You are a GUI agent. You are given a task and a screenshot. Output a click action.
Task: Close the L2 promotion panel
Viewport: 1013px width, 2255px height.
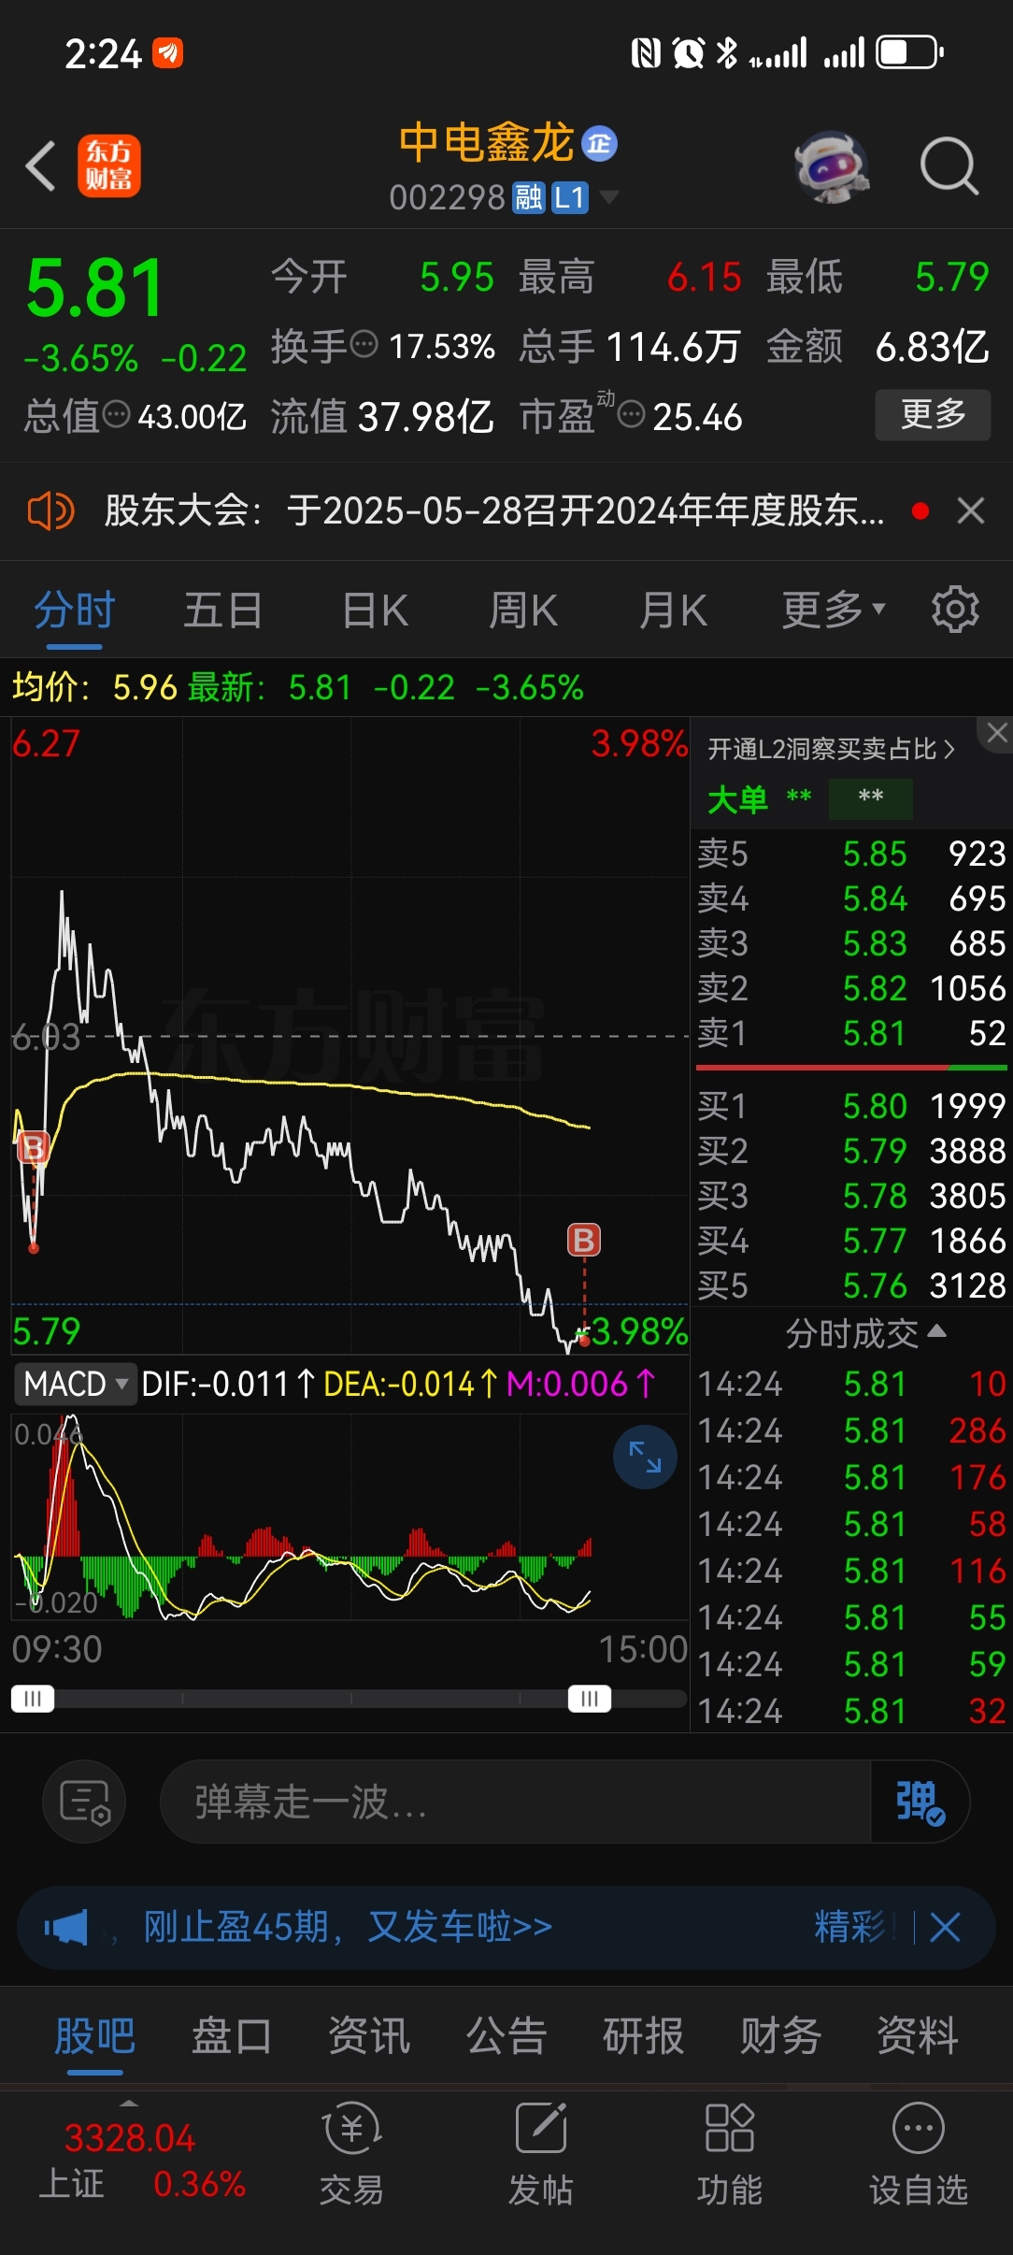996,733
